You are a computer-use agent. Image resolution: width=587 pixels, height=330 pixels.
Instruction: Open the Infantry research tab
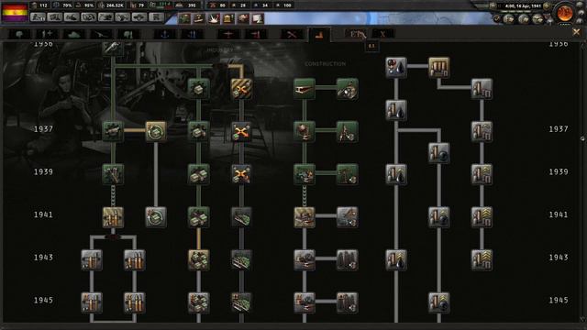click(x=19, y=35)
